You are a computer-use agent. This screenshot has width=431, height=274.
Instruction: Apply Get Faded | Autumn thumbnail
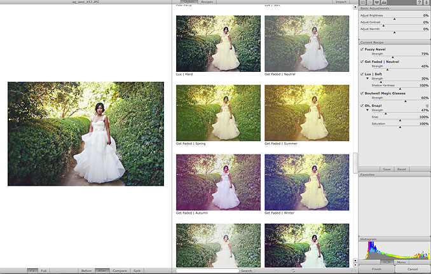(218, 182)
